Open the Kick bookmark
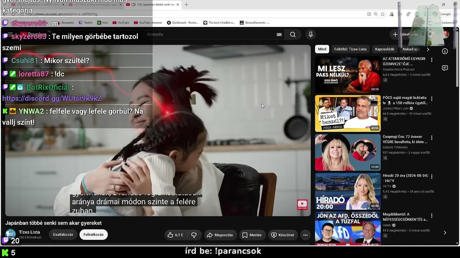 tap(102, 23)
